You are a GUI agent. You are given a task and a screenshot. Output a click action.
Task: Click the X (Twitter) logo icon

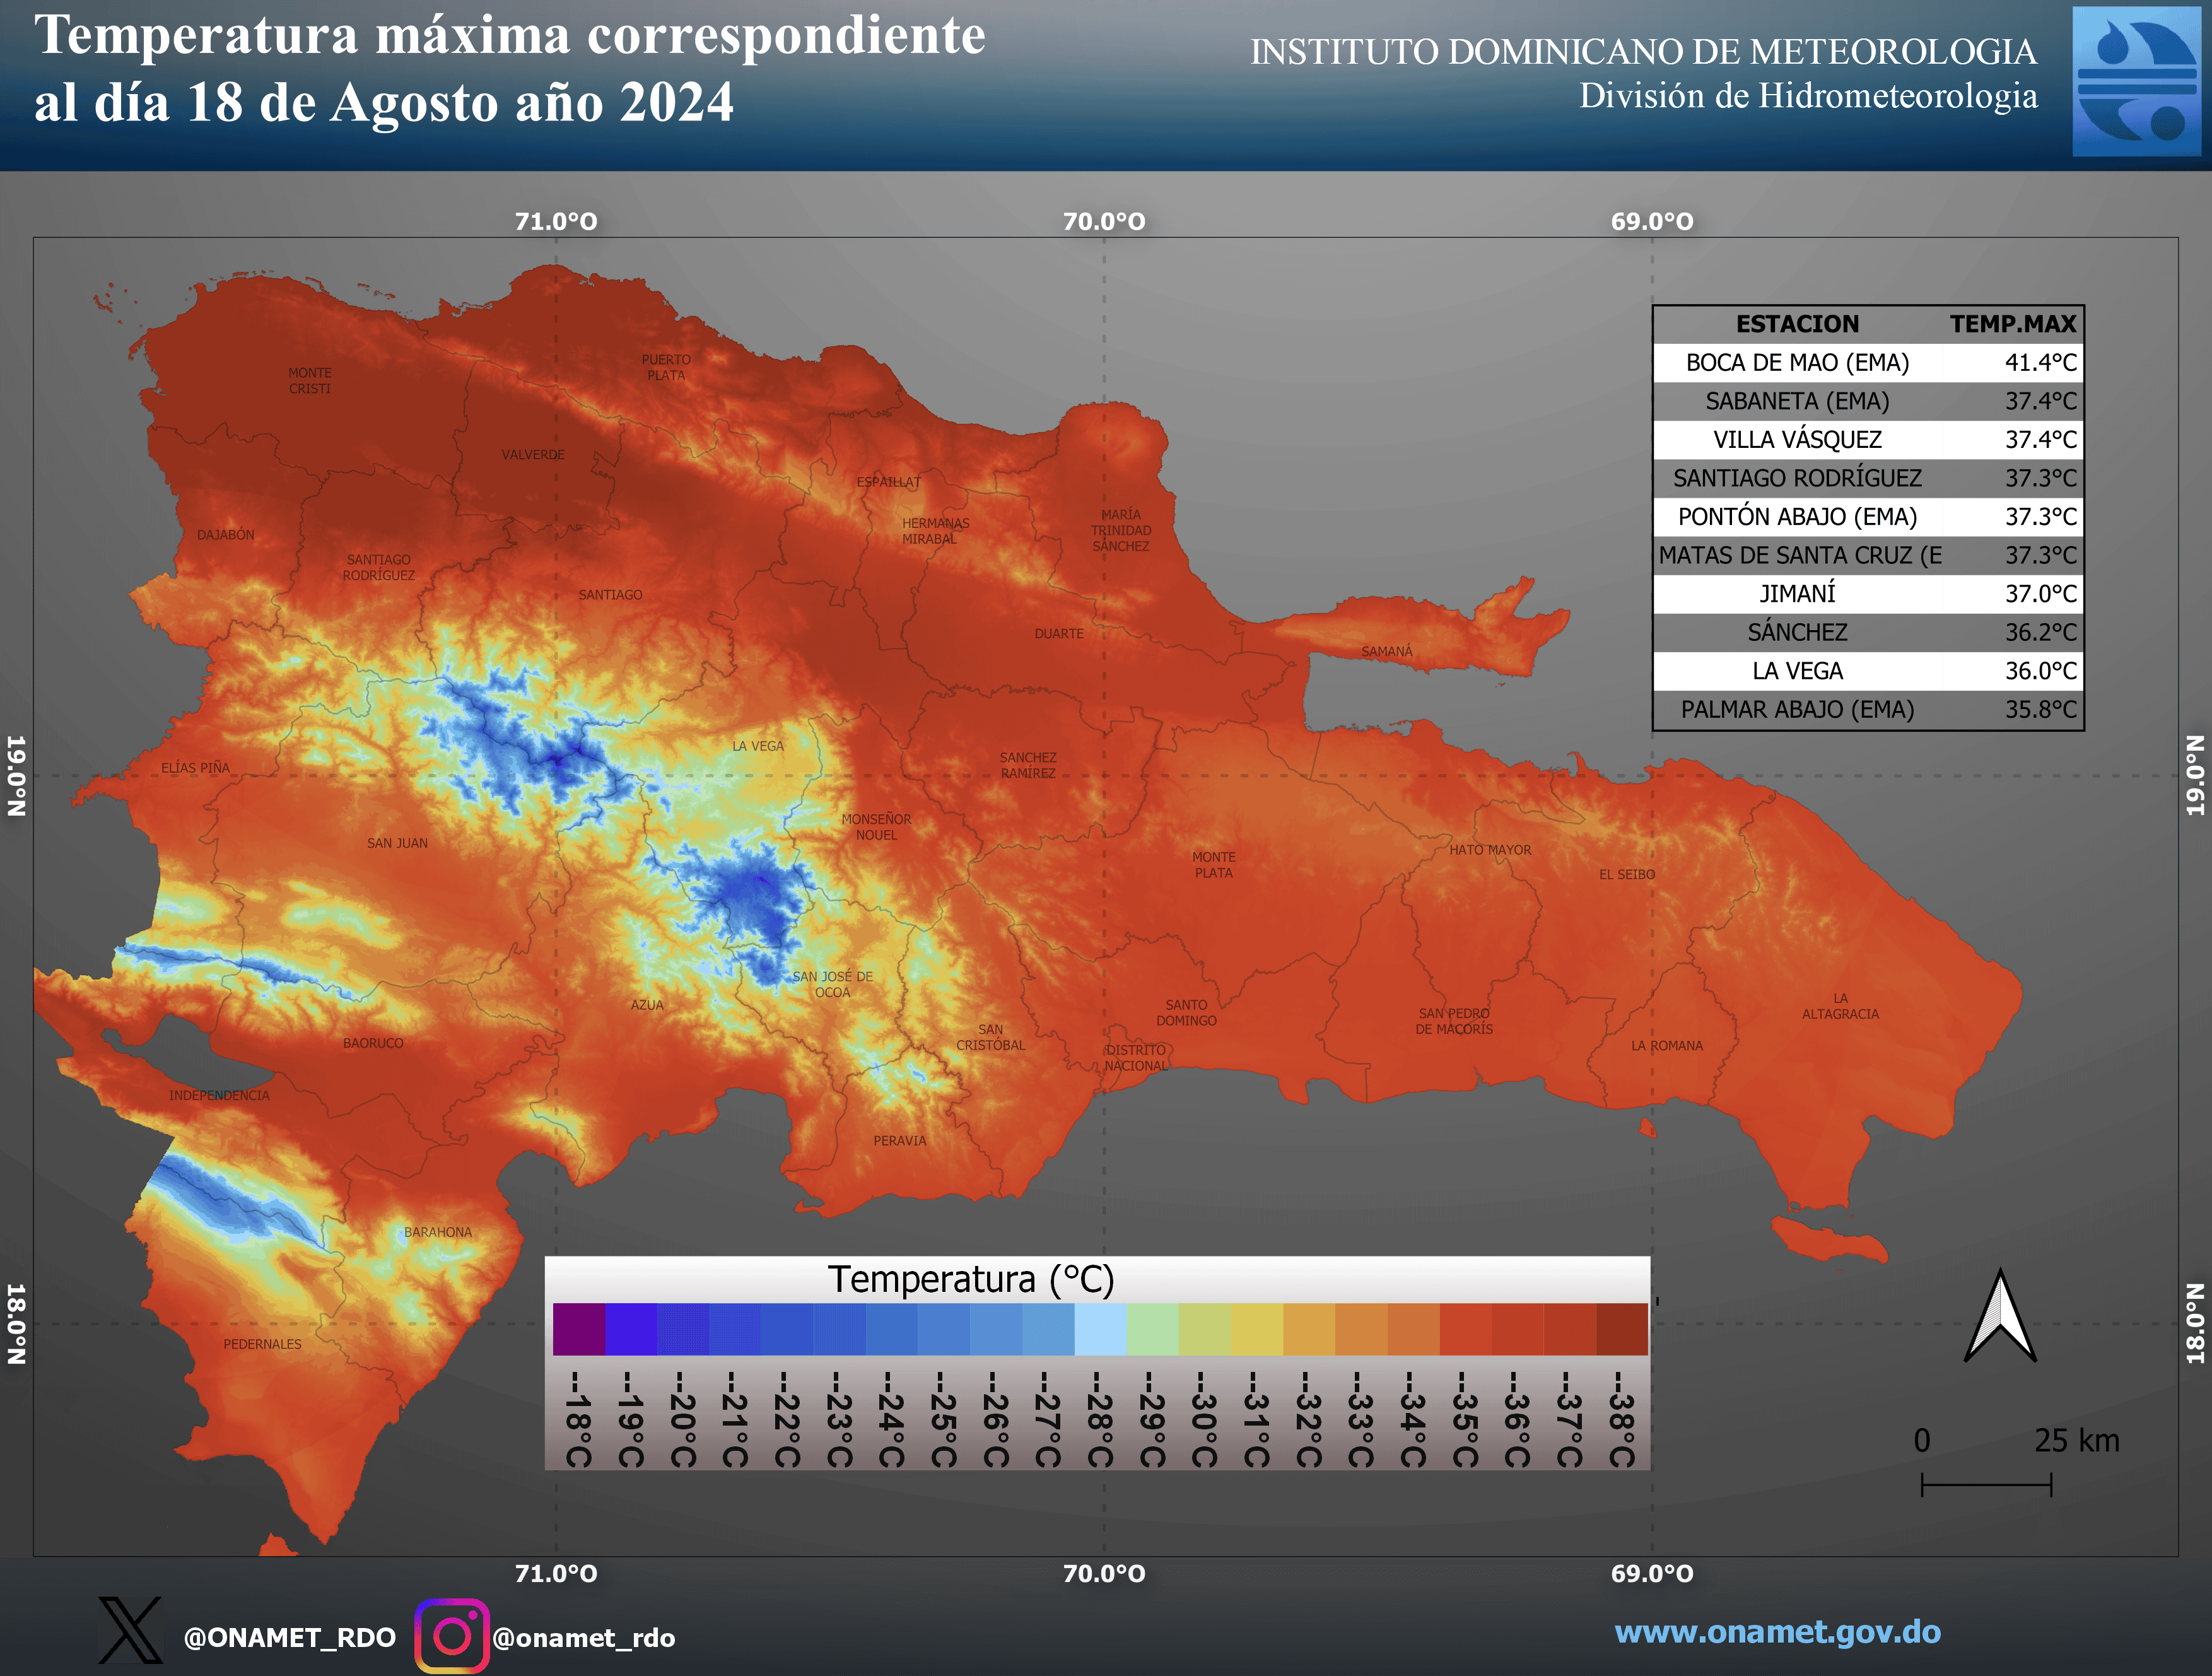pyautogui.click(x=130, y=1630)
